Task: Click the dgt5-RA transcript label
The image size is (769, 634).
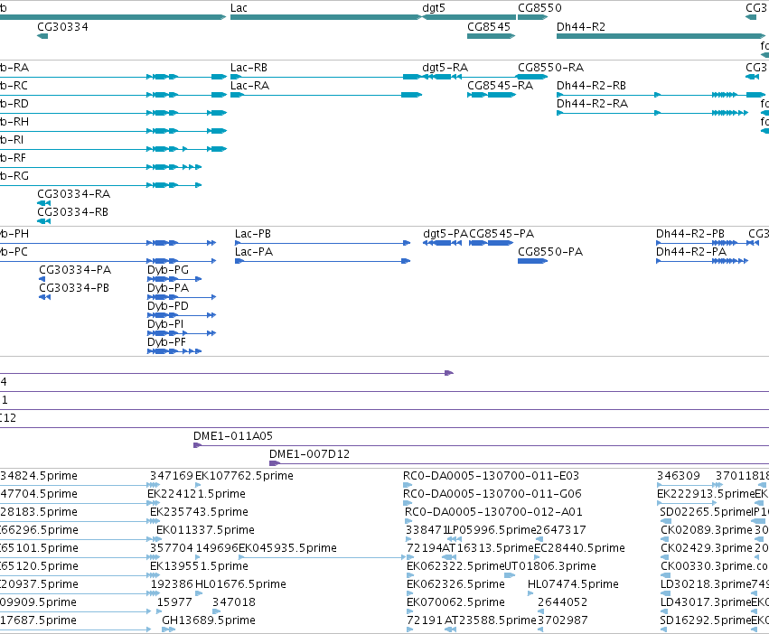Action: pos(445,68)
